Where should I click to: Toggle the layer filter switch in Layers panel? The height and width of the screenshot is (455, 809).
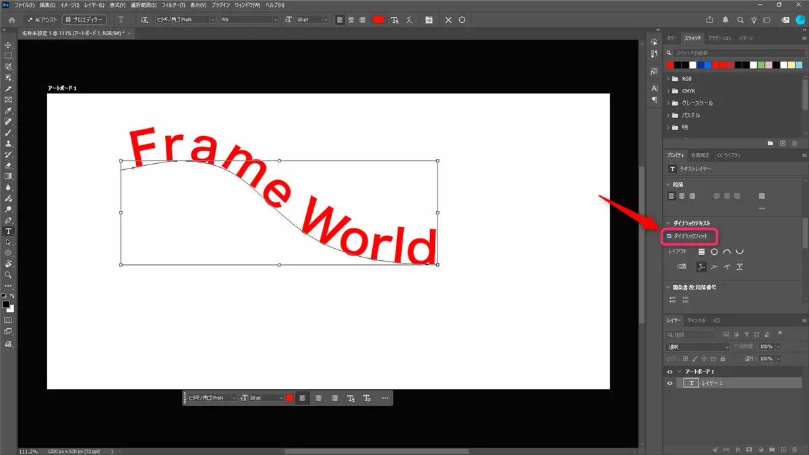pos(781,334)
